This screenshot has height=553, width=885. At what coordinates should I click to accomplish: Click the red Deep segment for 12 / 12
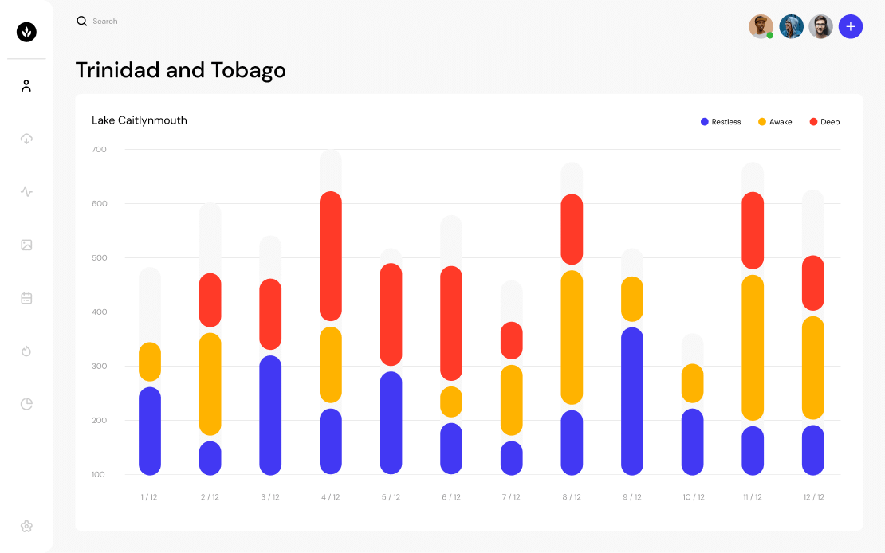(x=813, y=283)
